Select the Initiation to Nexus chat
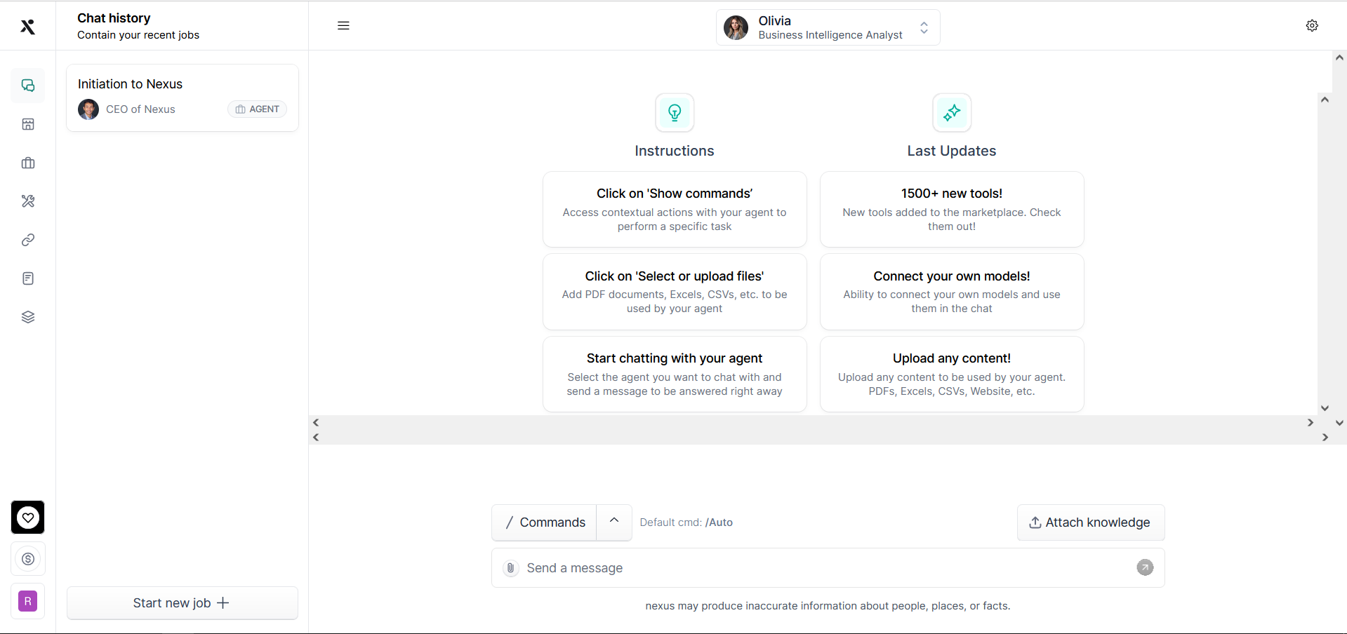1347x634 pixels. point(183,97)
